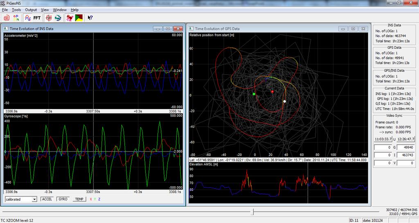
Task: Click the red cat figure toolbar icon
Action: pyautogui.click(x=70, y=18)
